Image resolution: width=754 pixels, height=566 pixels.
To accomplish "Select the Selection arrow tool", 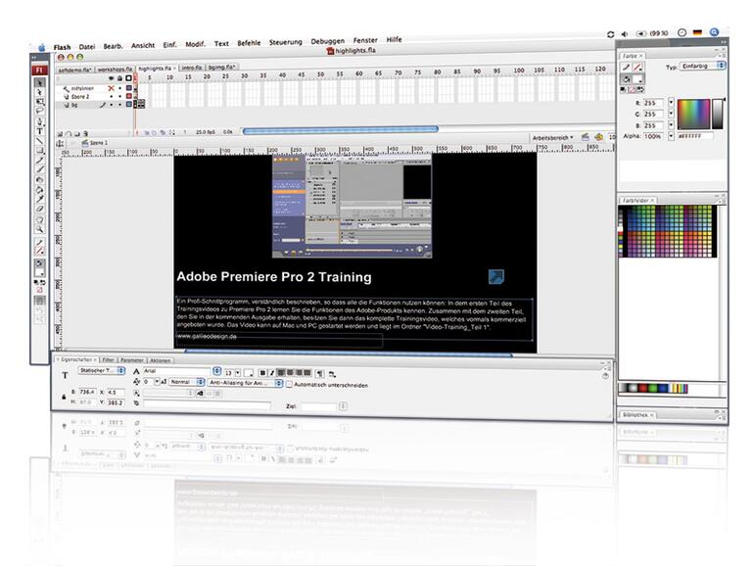I will [x=39, y=83].
